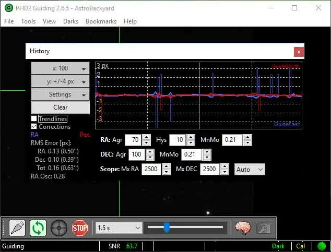Screen dimensions: 331x252
Task: Click the Clear button
Action: 61,107
